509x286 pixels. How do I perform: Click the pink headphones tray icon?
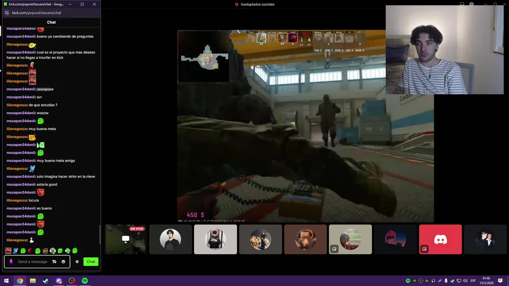point(433,281)
